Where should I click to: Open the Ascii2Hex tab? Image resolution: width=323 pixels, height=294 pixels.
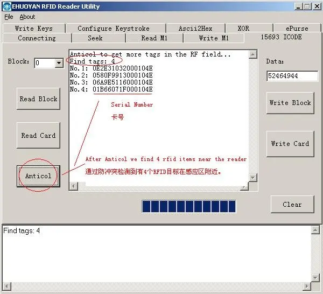[195, 28]
